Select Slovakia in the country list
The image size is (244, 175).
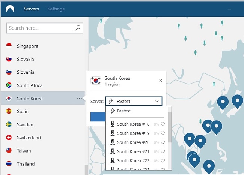(x=43, y=59)
